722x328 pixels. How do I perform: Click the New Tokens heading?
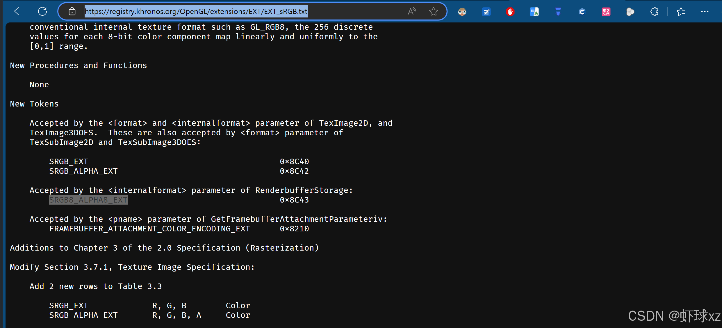click(x=34, y=104)
